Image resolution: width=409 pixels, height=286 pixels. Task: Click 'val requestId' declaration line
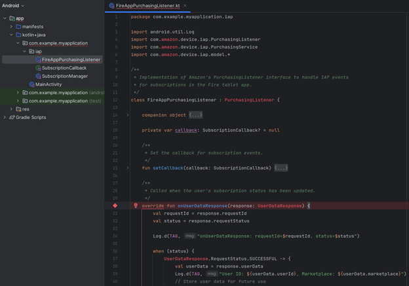point(199,213)
